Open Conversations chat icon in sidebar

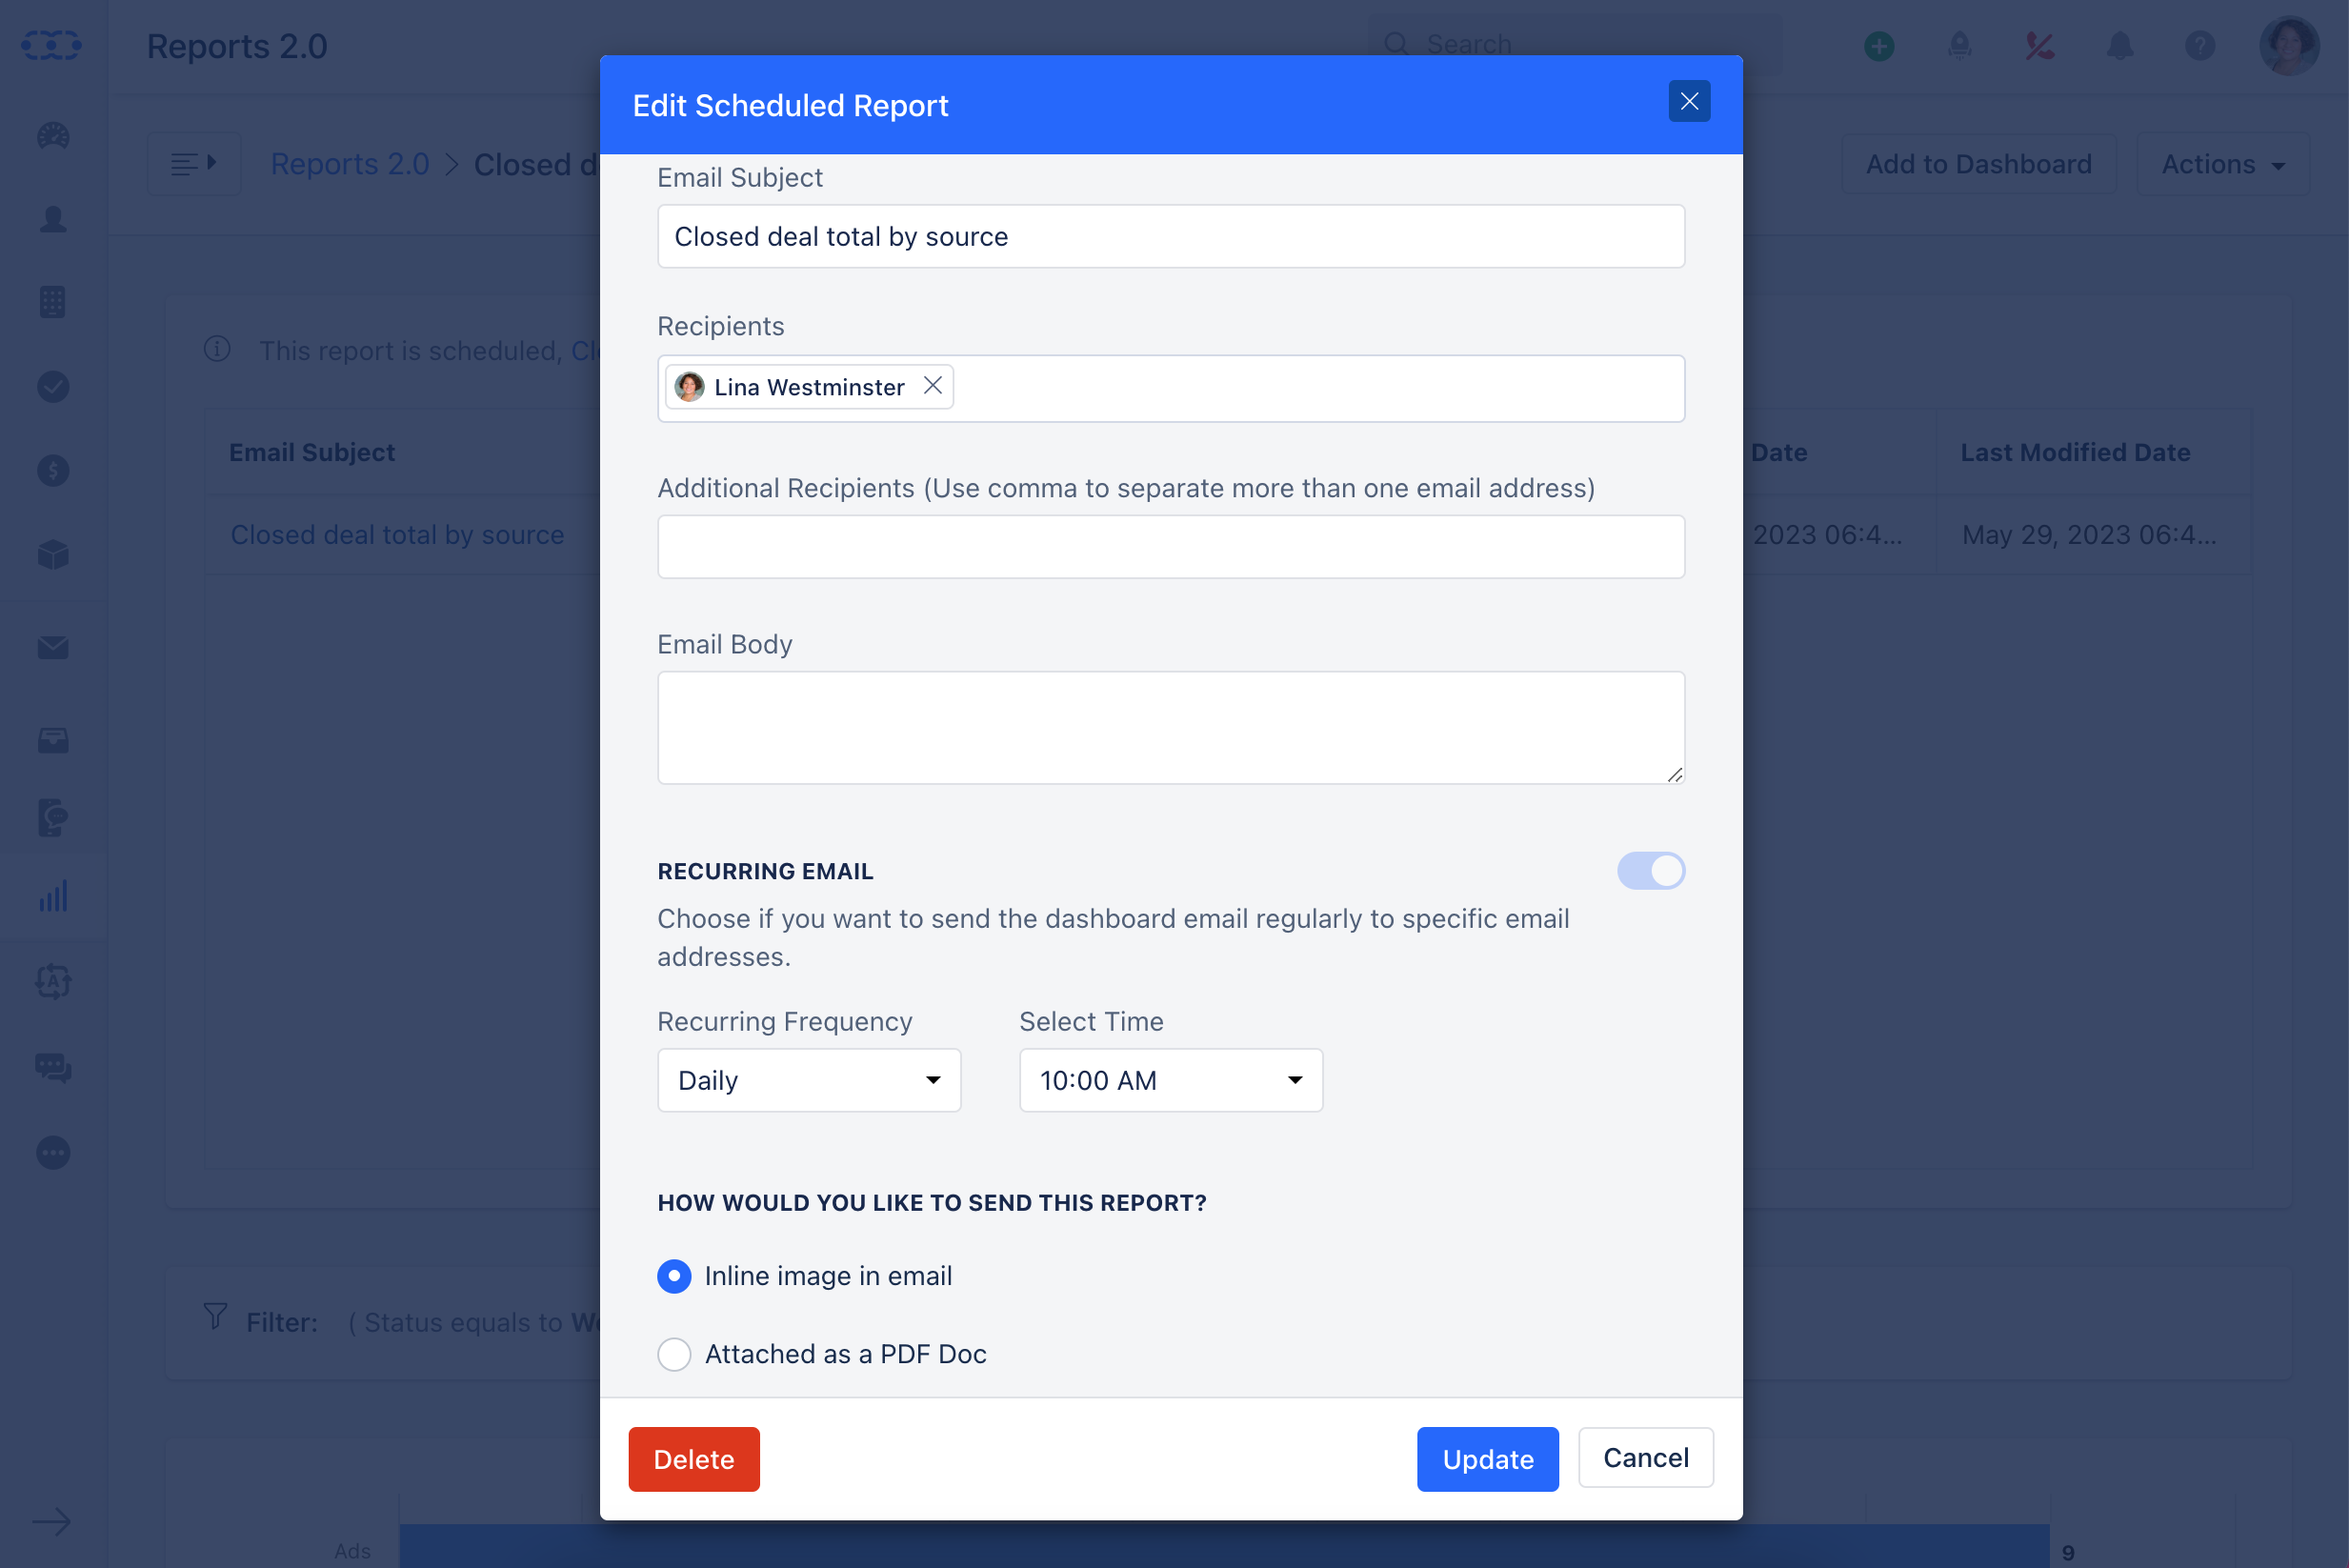click(x=53, y=1067)
